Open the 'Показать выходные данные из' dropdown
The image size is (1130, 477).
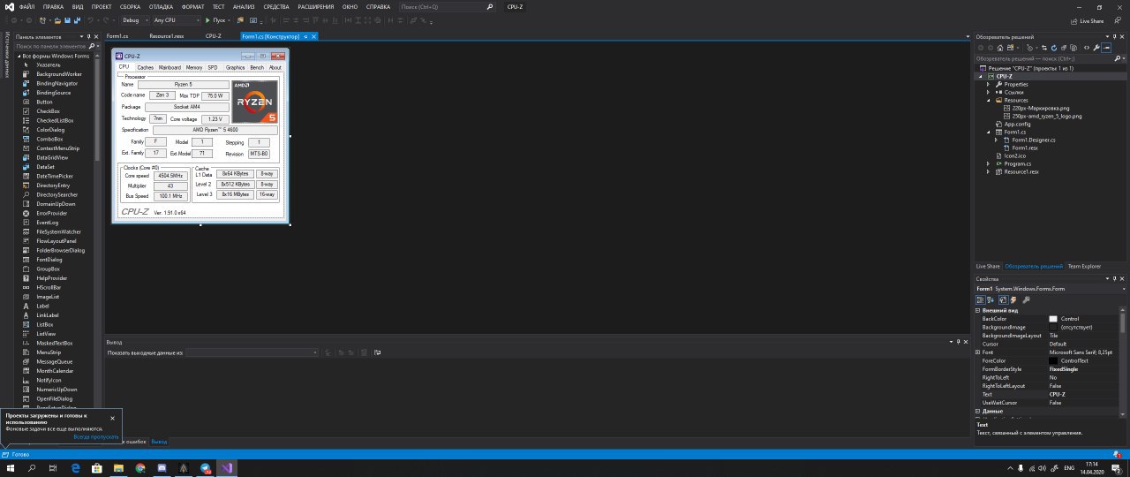point(252,352)
